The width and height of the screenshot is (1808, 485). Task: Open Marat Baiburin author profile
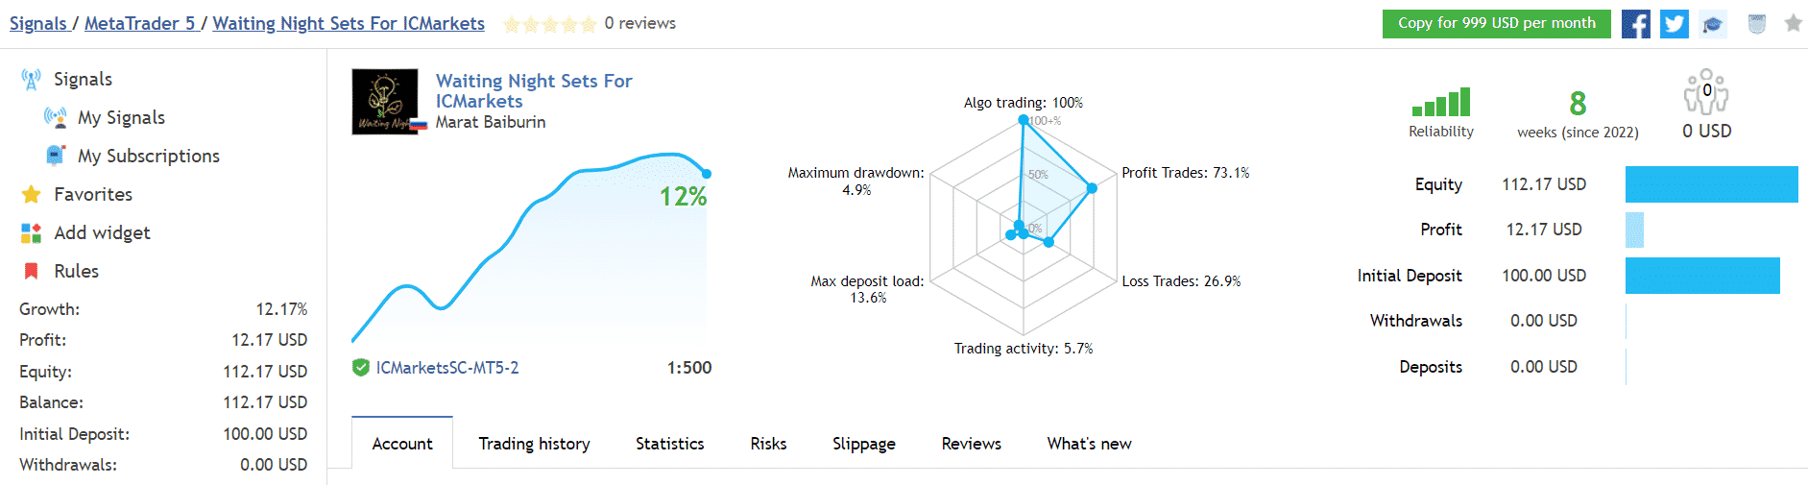click(x=491, y=122)
